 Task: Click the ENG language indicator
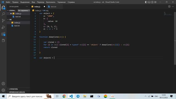(156, 96)
